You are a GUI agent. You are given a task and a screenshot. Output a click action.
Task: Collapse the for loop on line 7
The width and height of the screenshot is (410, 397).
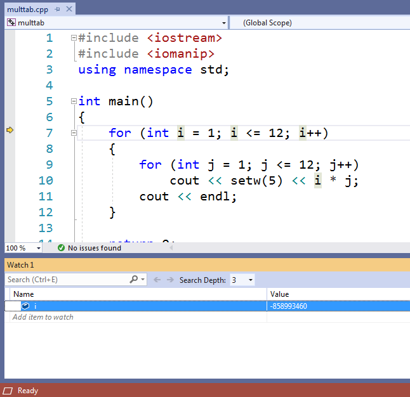pos(74,133)
